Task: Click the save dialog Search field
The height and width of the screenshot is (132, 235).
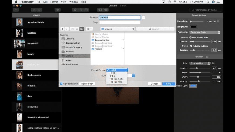Action: (155, 29)
